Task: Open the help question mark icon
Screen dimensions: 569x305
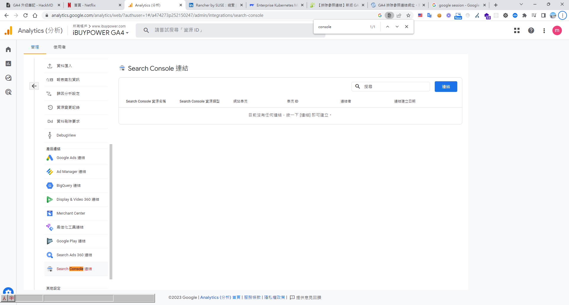Action: pos(531,30)
